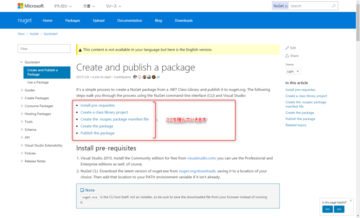The width and height of the screenshot is (360, 218).
Task: Expand the Tools tree node
Action: 22,121
